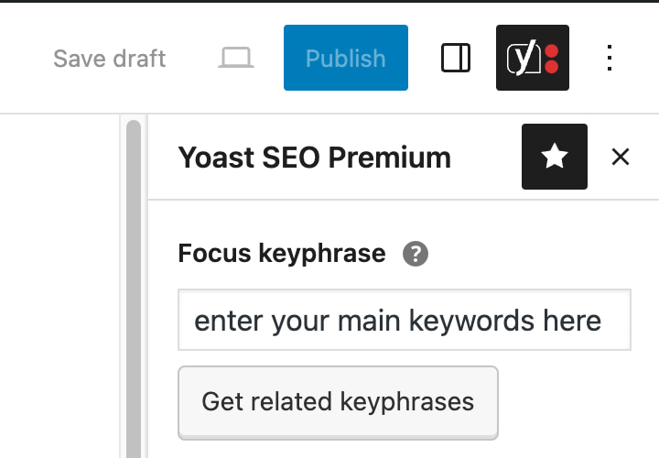Open the Yoast SEO sidebar icon
Screen dimensions: 659x458
(533, 58)
